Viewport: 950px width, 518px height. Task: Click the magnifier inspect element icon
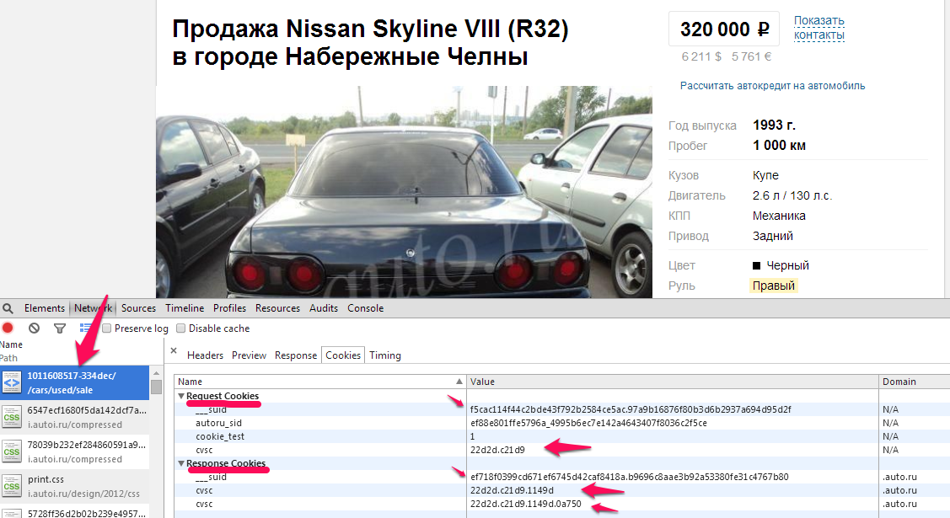8,308
